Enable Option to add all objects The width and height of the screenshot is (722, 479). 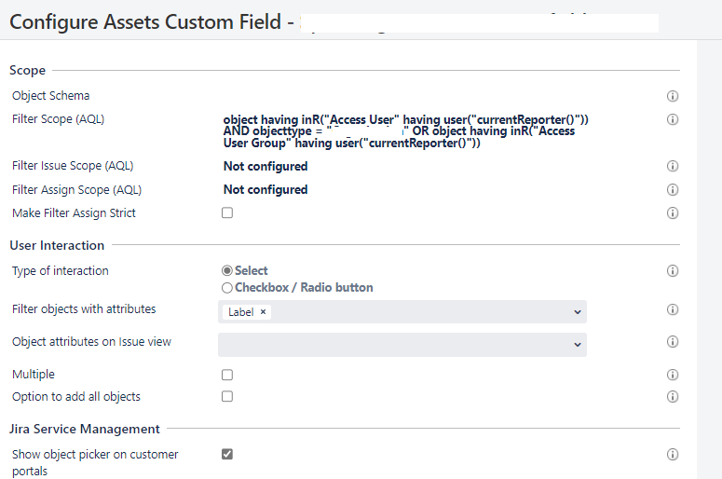coord(227,397)
